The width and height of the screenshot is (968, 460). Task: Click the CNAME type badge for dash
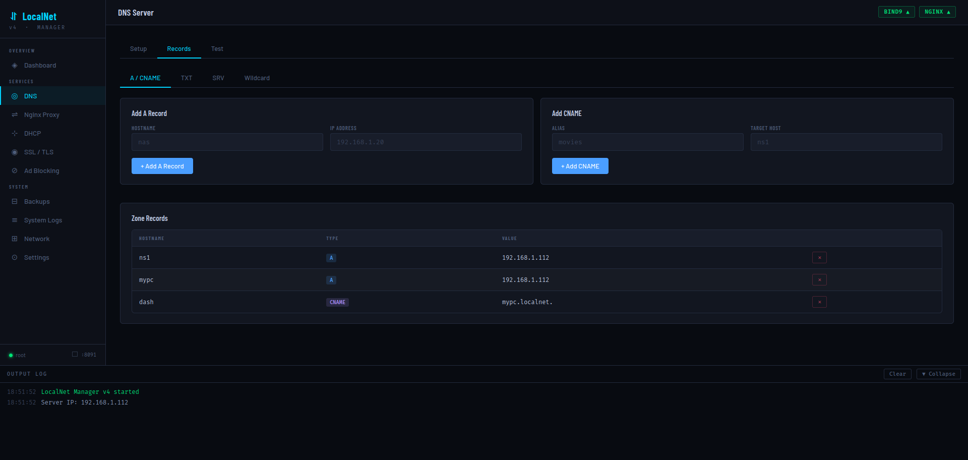[x=337, y=303]
